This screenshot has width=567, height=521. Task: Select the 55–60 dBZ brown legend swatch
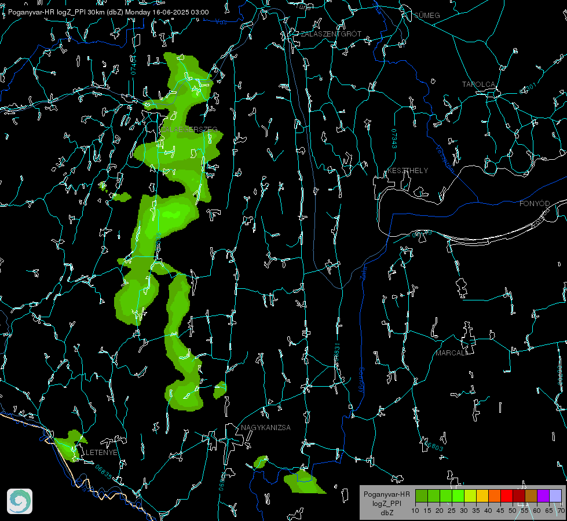[x=531, y=496]
